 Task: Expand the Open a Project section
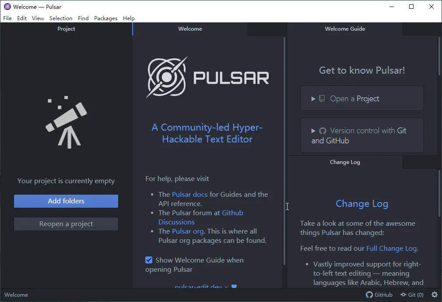(362, 98)
